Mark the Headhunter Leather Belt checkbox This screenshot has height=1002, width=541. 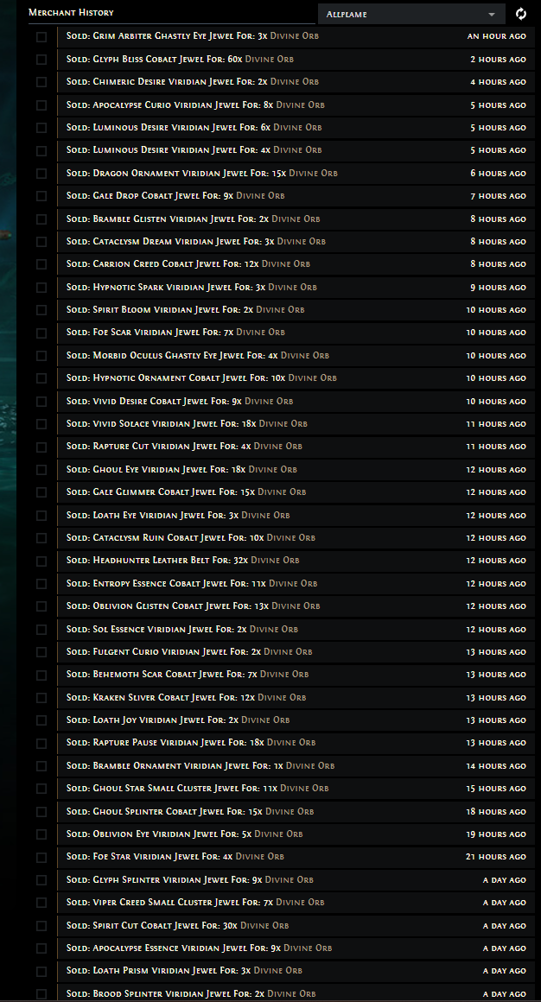[41, 561]
